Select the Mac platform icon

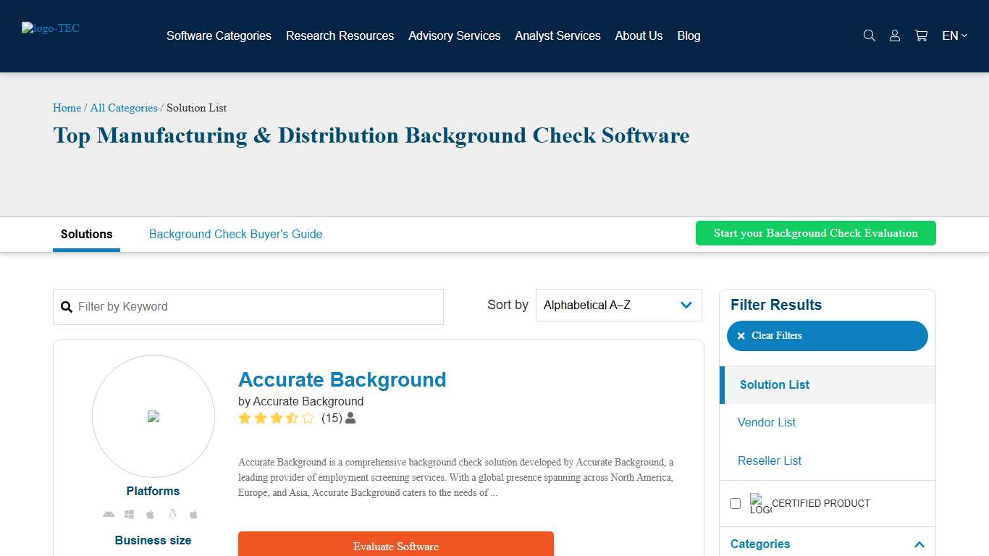pyautogui.click(x=150, y=514)
